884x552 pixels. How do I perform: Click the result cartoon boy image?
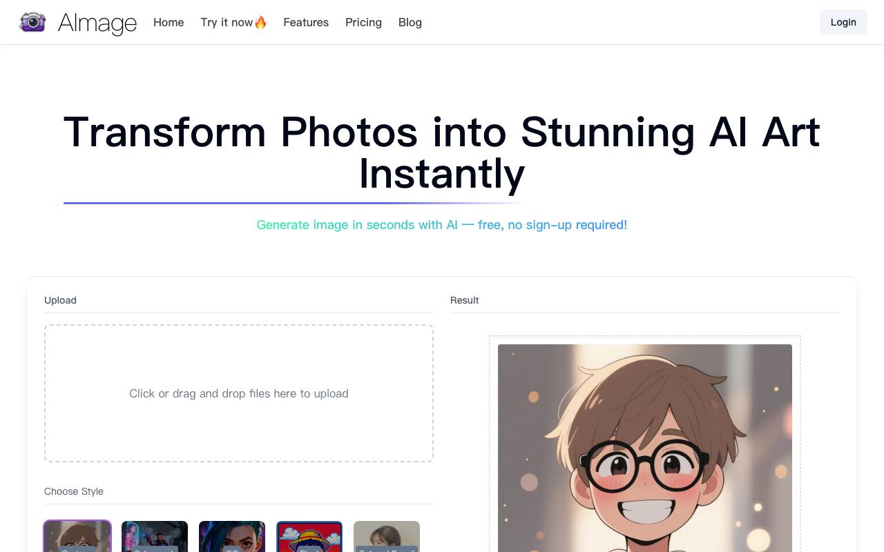645,448
